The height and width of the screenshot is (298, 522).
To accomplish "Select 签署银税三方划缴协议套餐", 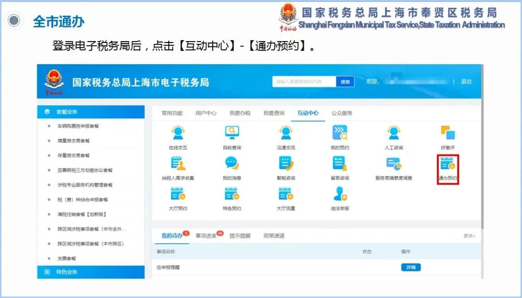I will (85, 170).
